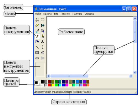
Task: Click the horizontal scrollbar thumb
Action: click(x=69, y=76)
